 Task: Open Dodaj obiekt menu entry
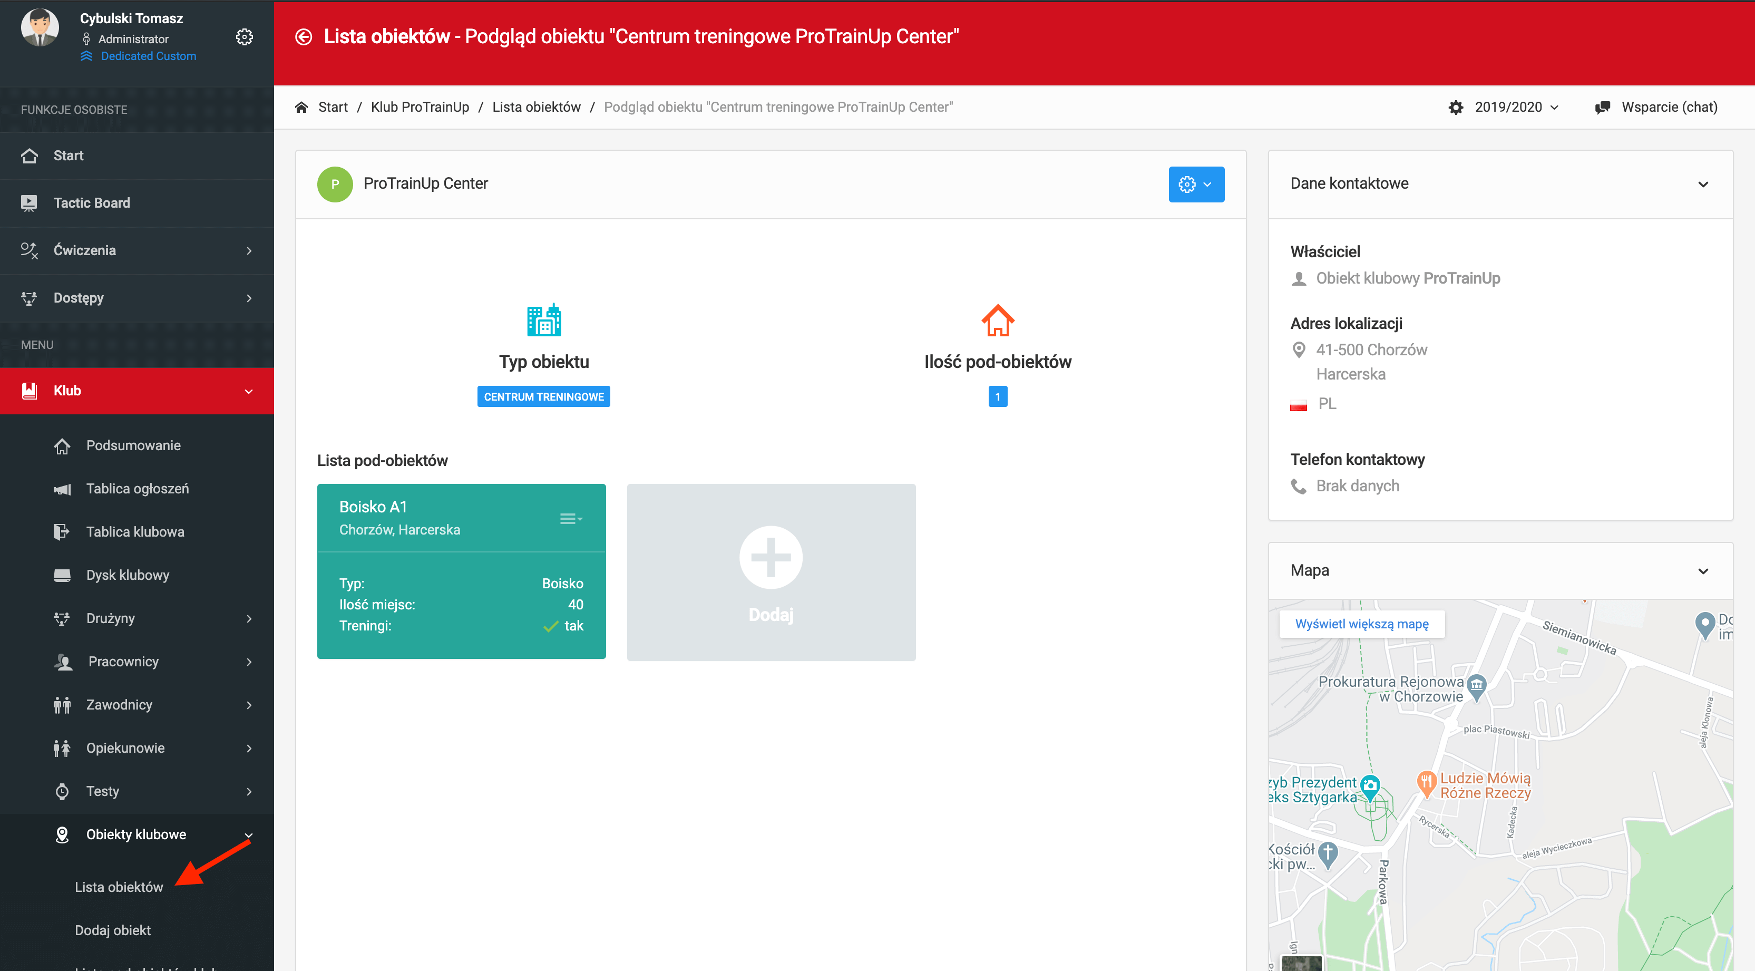tap(112, 929)
